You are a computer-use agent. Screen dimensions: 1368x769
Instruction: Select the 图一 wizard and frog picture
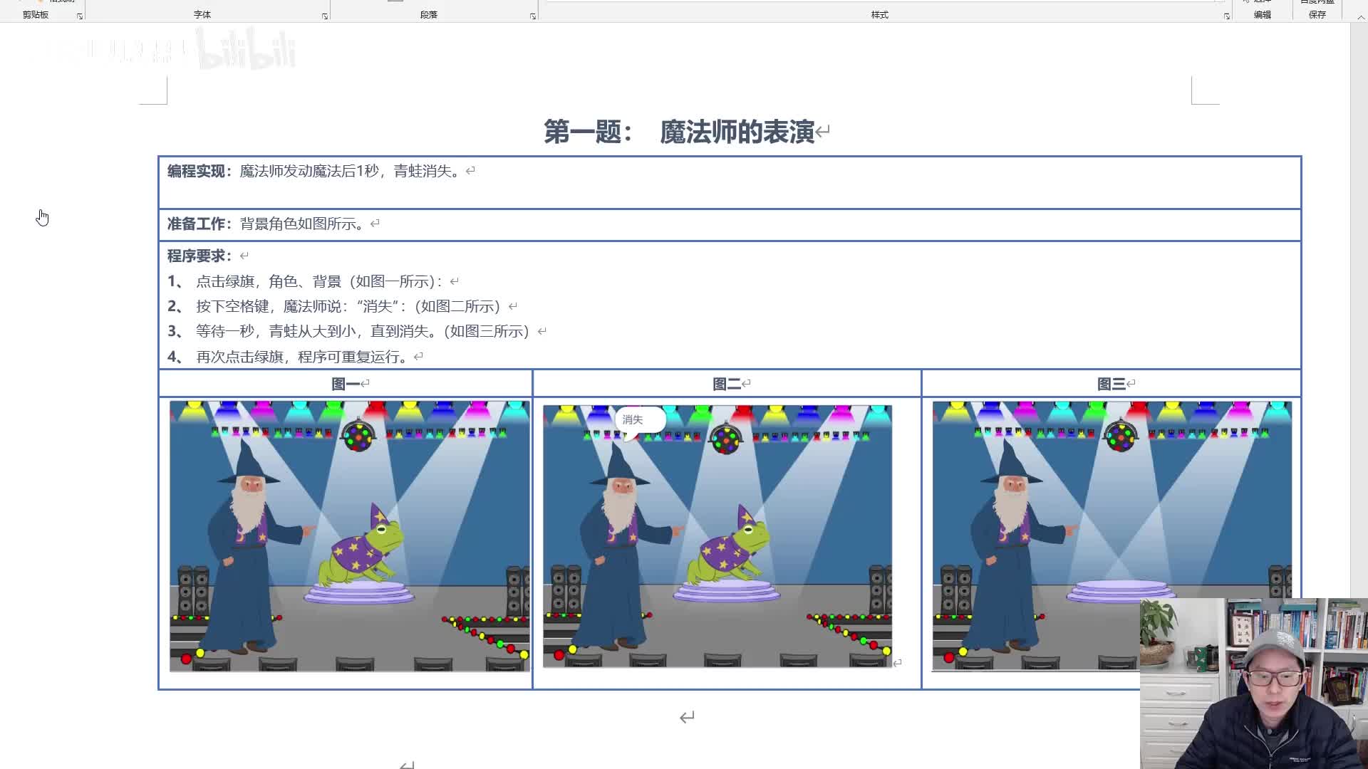click(350, 536)
